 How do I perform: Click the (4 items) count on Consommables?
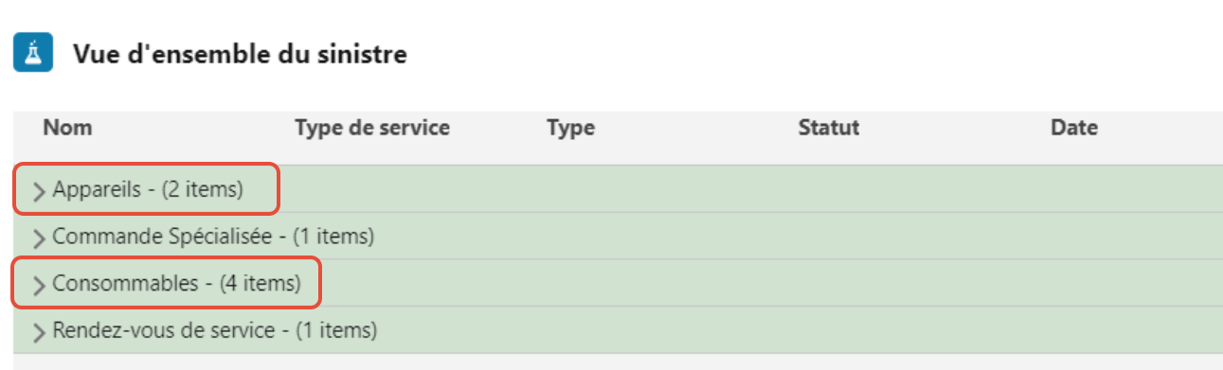click(261, 283)
